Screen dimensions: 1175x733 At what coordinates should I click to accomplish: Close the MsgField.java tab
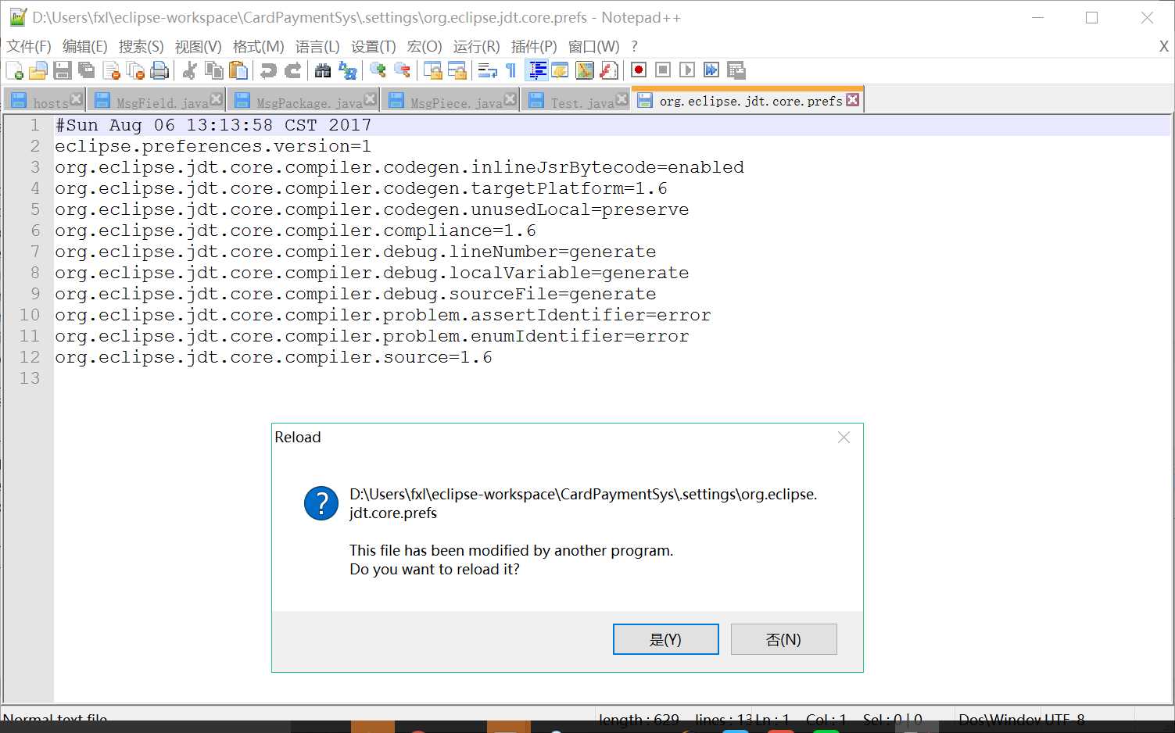(217, 99)
